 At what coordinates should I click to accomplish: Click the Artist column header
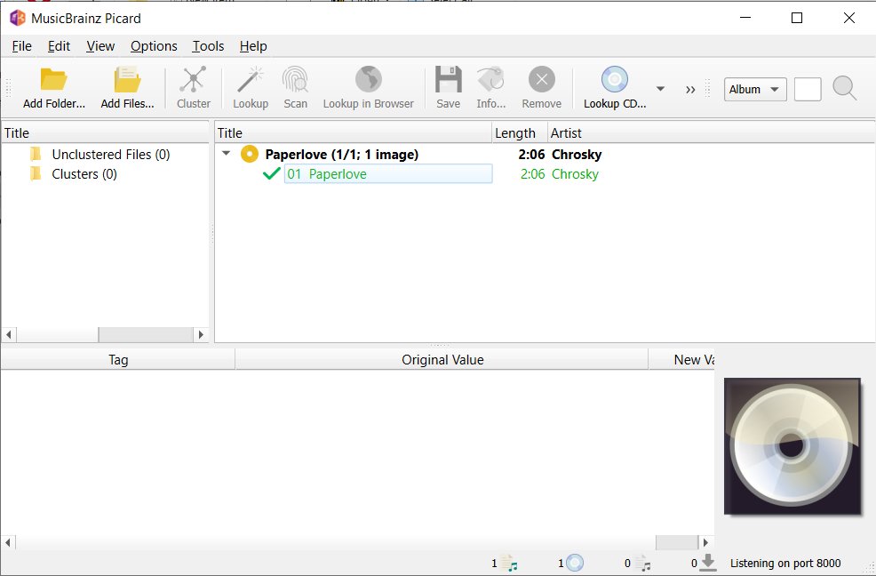710,133
